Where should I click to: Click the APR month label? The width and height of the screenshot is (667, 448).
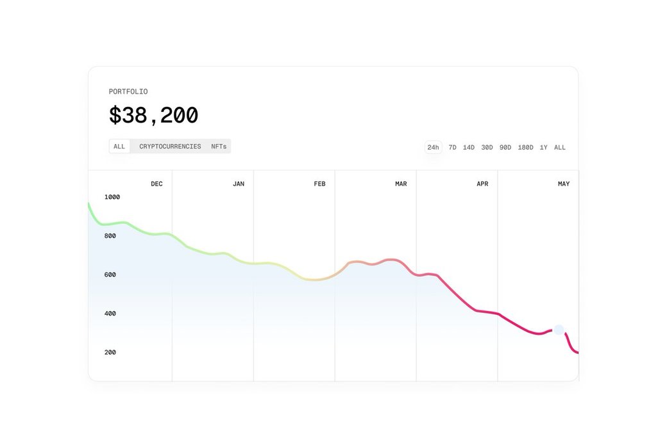coord(482,184)
